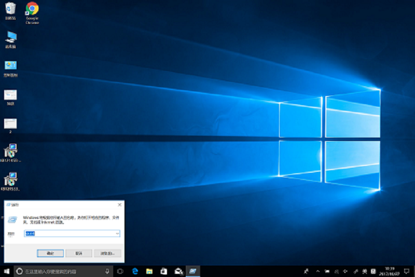
Task: Click the Cortana taskbar search box
Action: click(x=63, y=271)
